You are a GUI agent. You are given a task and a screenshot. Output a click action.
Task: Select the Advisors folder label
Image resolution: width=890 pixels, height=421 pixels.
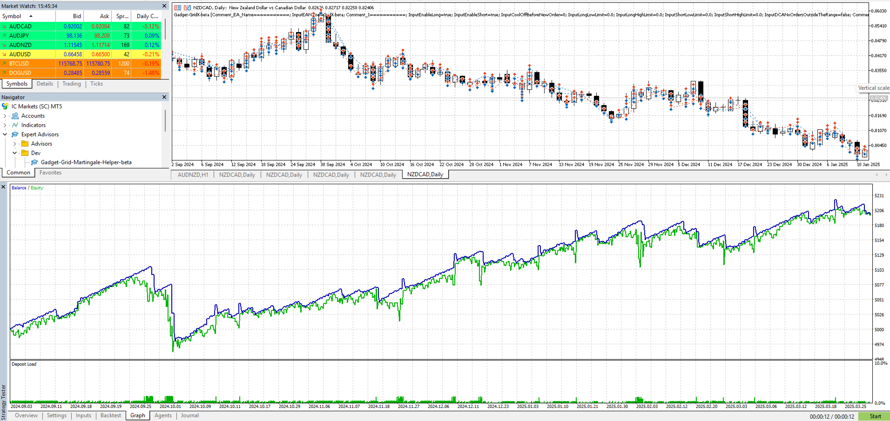41,144
